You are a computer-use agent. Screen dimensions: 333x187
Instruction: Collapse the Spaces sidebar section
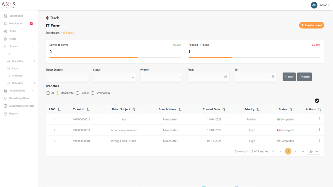click(32, 47)
